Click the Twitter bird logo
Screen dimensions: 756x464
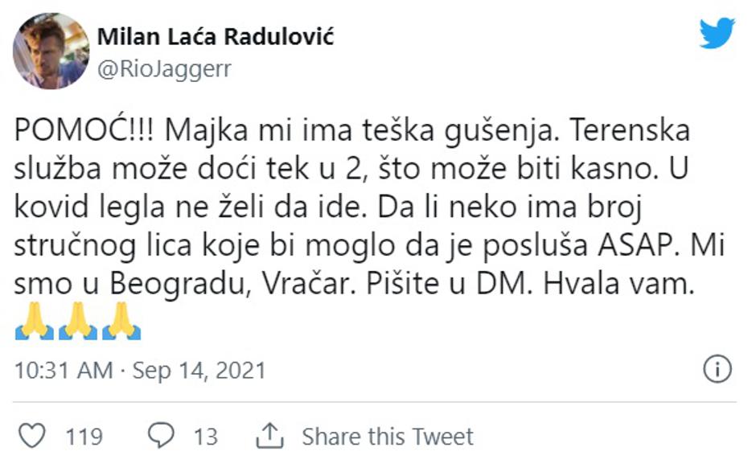tap(717, 33)
